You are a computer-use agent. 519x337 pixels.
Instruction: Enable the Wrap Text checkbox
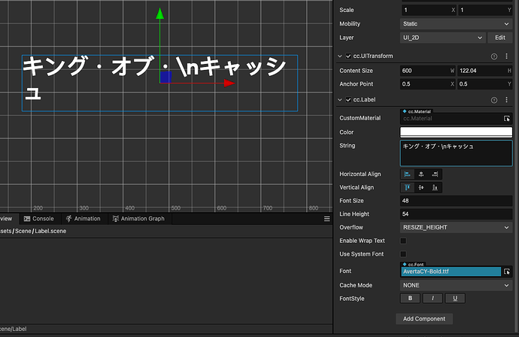(403, 241)
